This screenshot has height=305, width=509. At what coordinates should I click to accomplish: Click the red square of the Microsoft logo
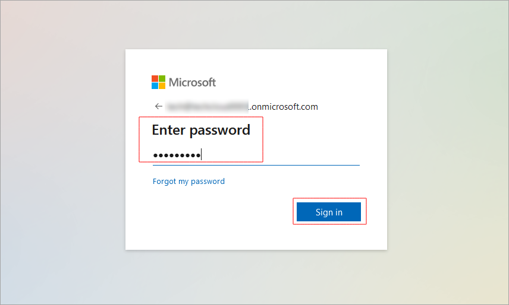point(155,79)
